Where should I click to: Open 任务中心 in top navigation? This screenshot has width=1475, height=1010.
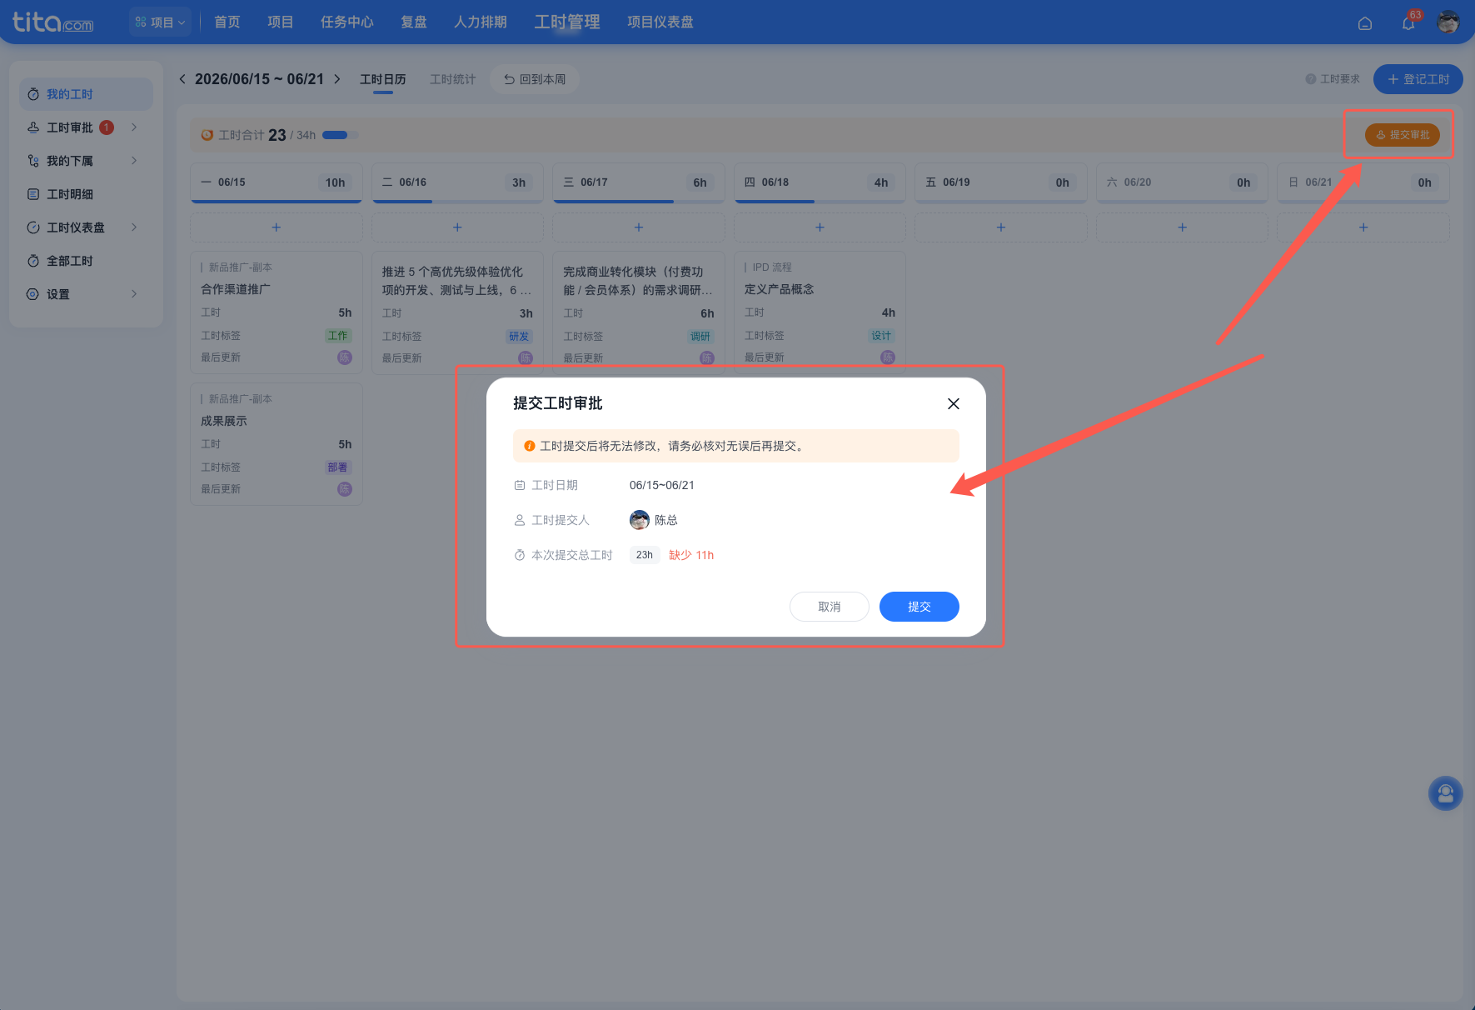pyautogui.click(x=347, y=22)
